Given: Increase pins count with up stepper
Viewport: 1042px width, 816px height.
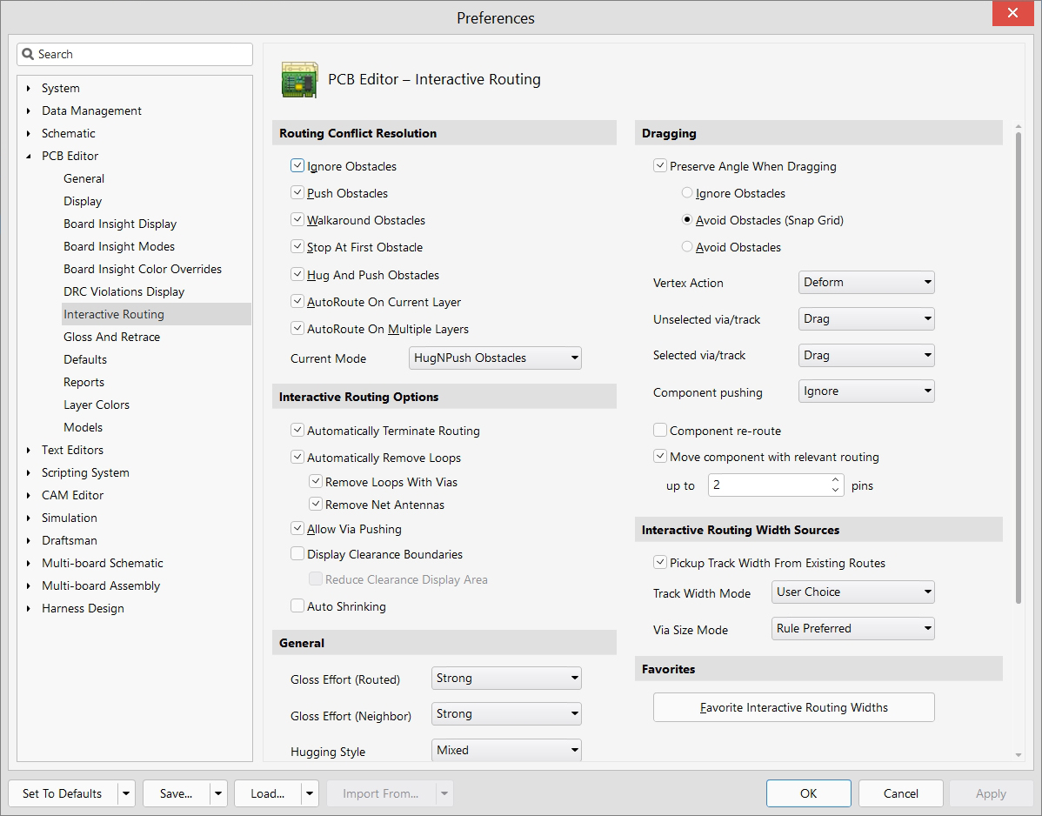Looking at the screenshot, I should tap(835, 479).
